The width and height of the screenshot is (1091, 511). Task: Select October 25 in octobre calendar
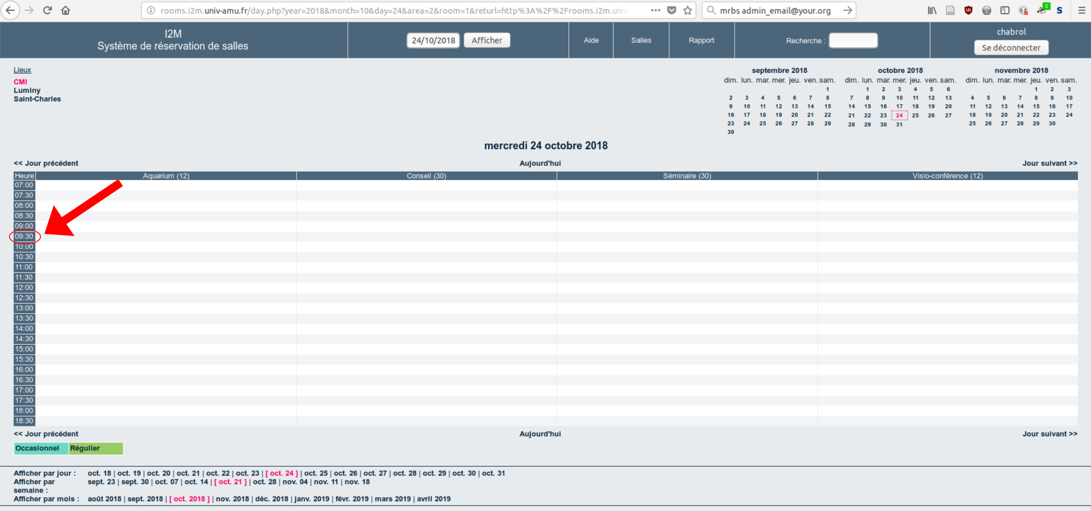pos(915,115)
